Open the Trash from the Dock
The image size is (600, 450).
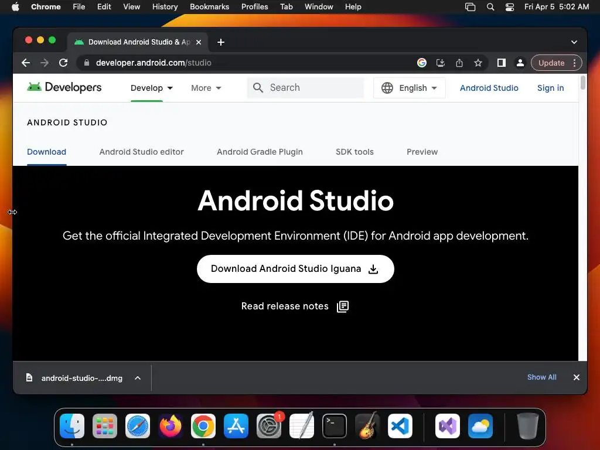528,426
